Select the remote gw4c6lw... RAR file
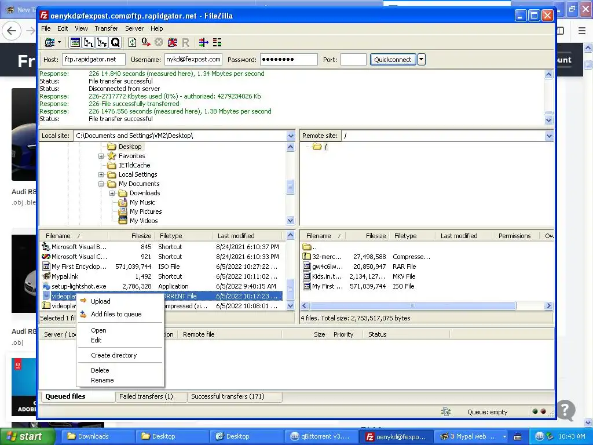The image size is (593, 445). coord(427,267)
